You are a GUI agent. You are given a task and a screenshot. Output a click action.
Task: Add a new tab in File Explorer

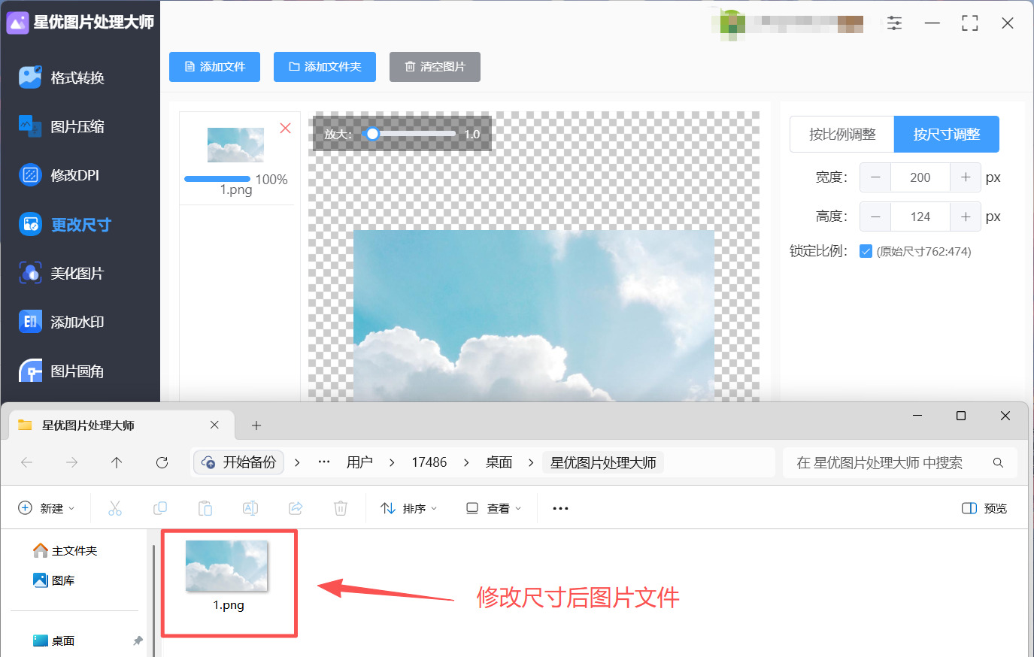coord(256,425)
